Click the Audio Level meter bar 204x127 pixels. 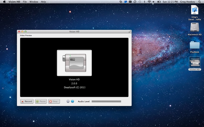pyautogui.click(x=106, y=101)
